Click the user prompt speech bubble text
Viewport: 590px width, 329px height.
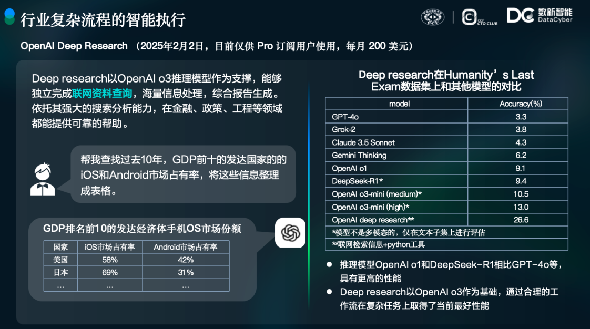tap(183, 175)
